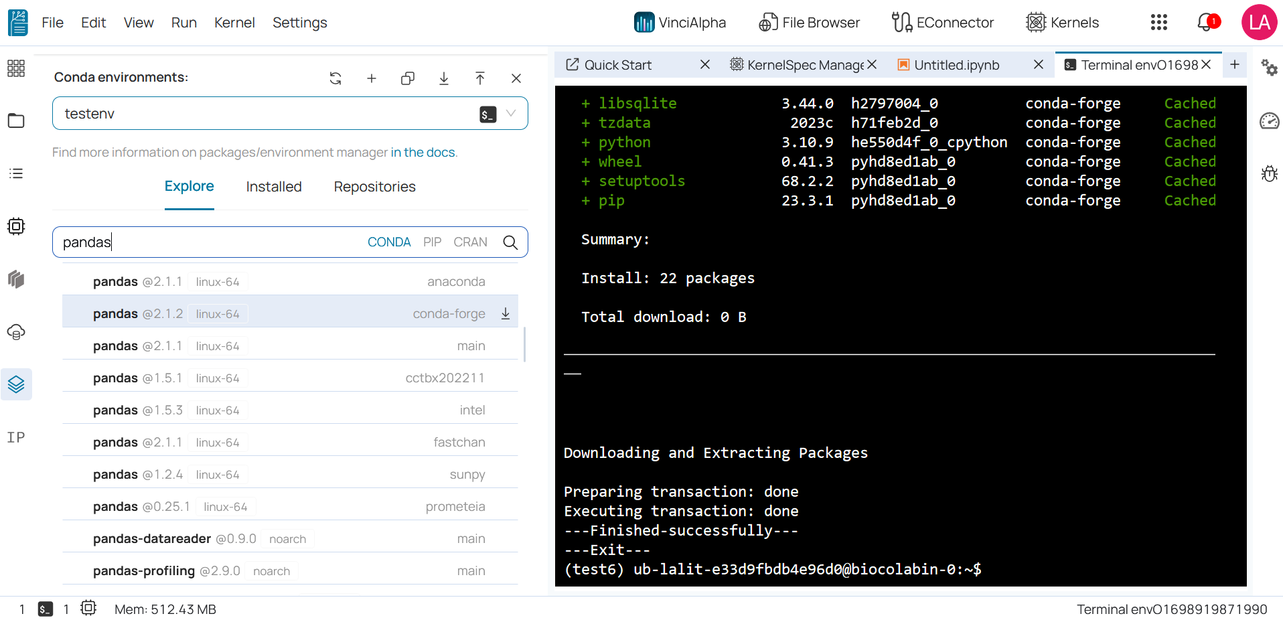The width and height of the screenshot is (1283, 620).
Task: Close the conda environments panel
Action: (x=516, y=78)
